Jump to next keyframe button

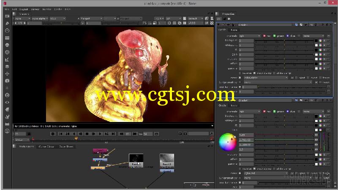107,134
